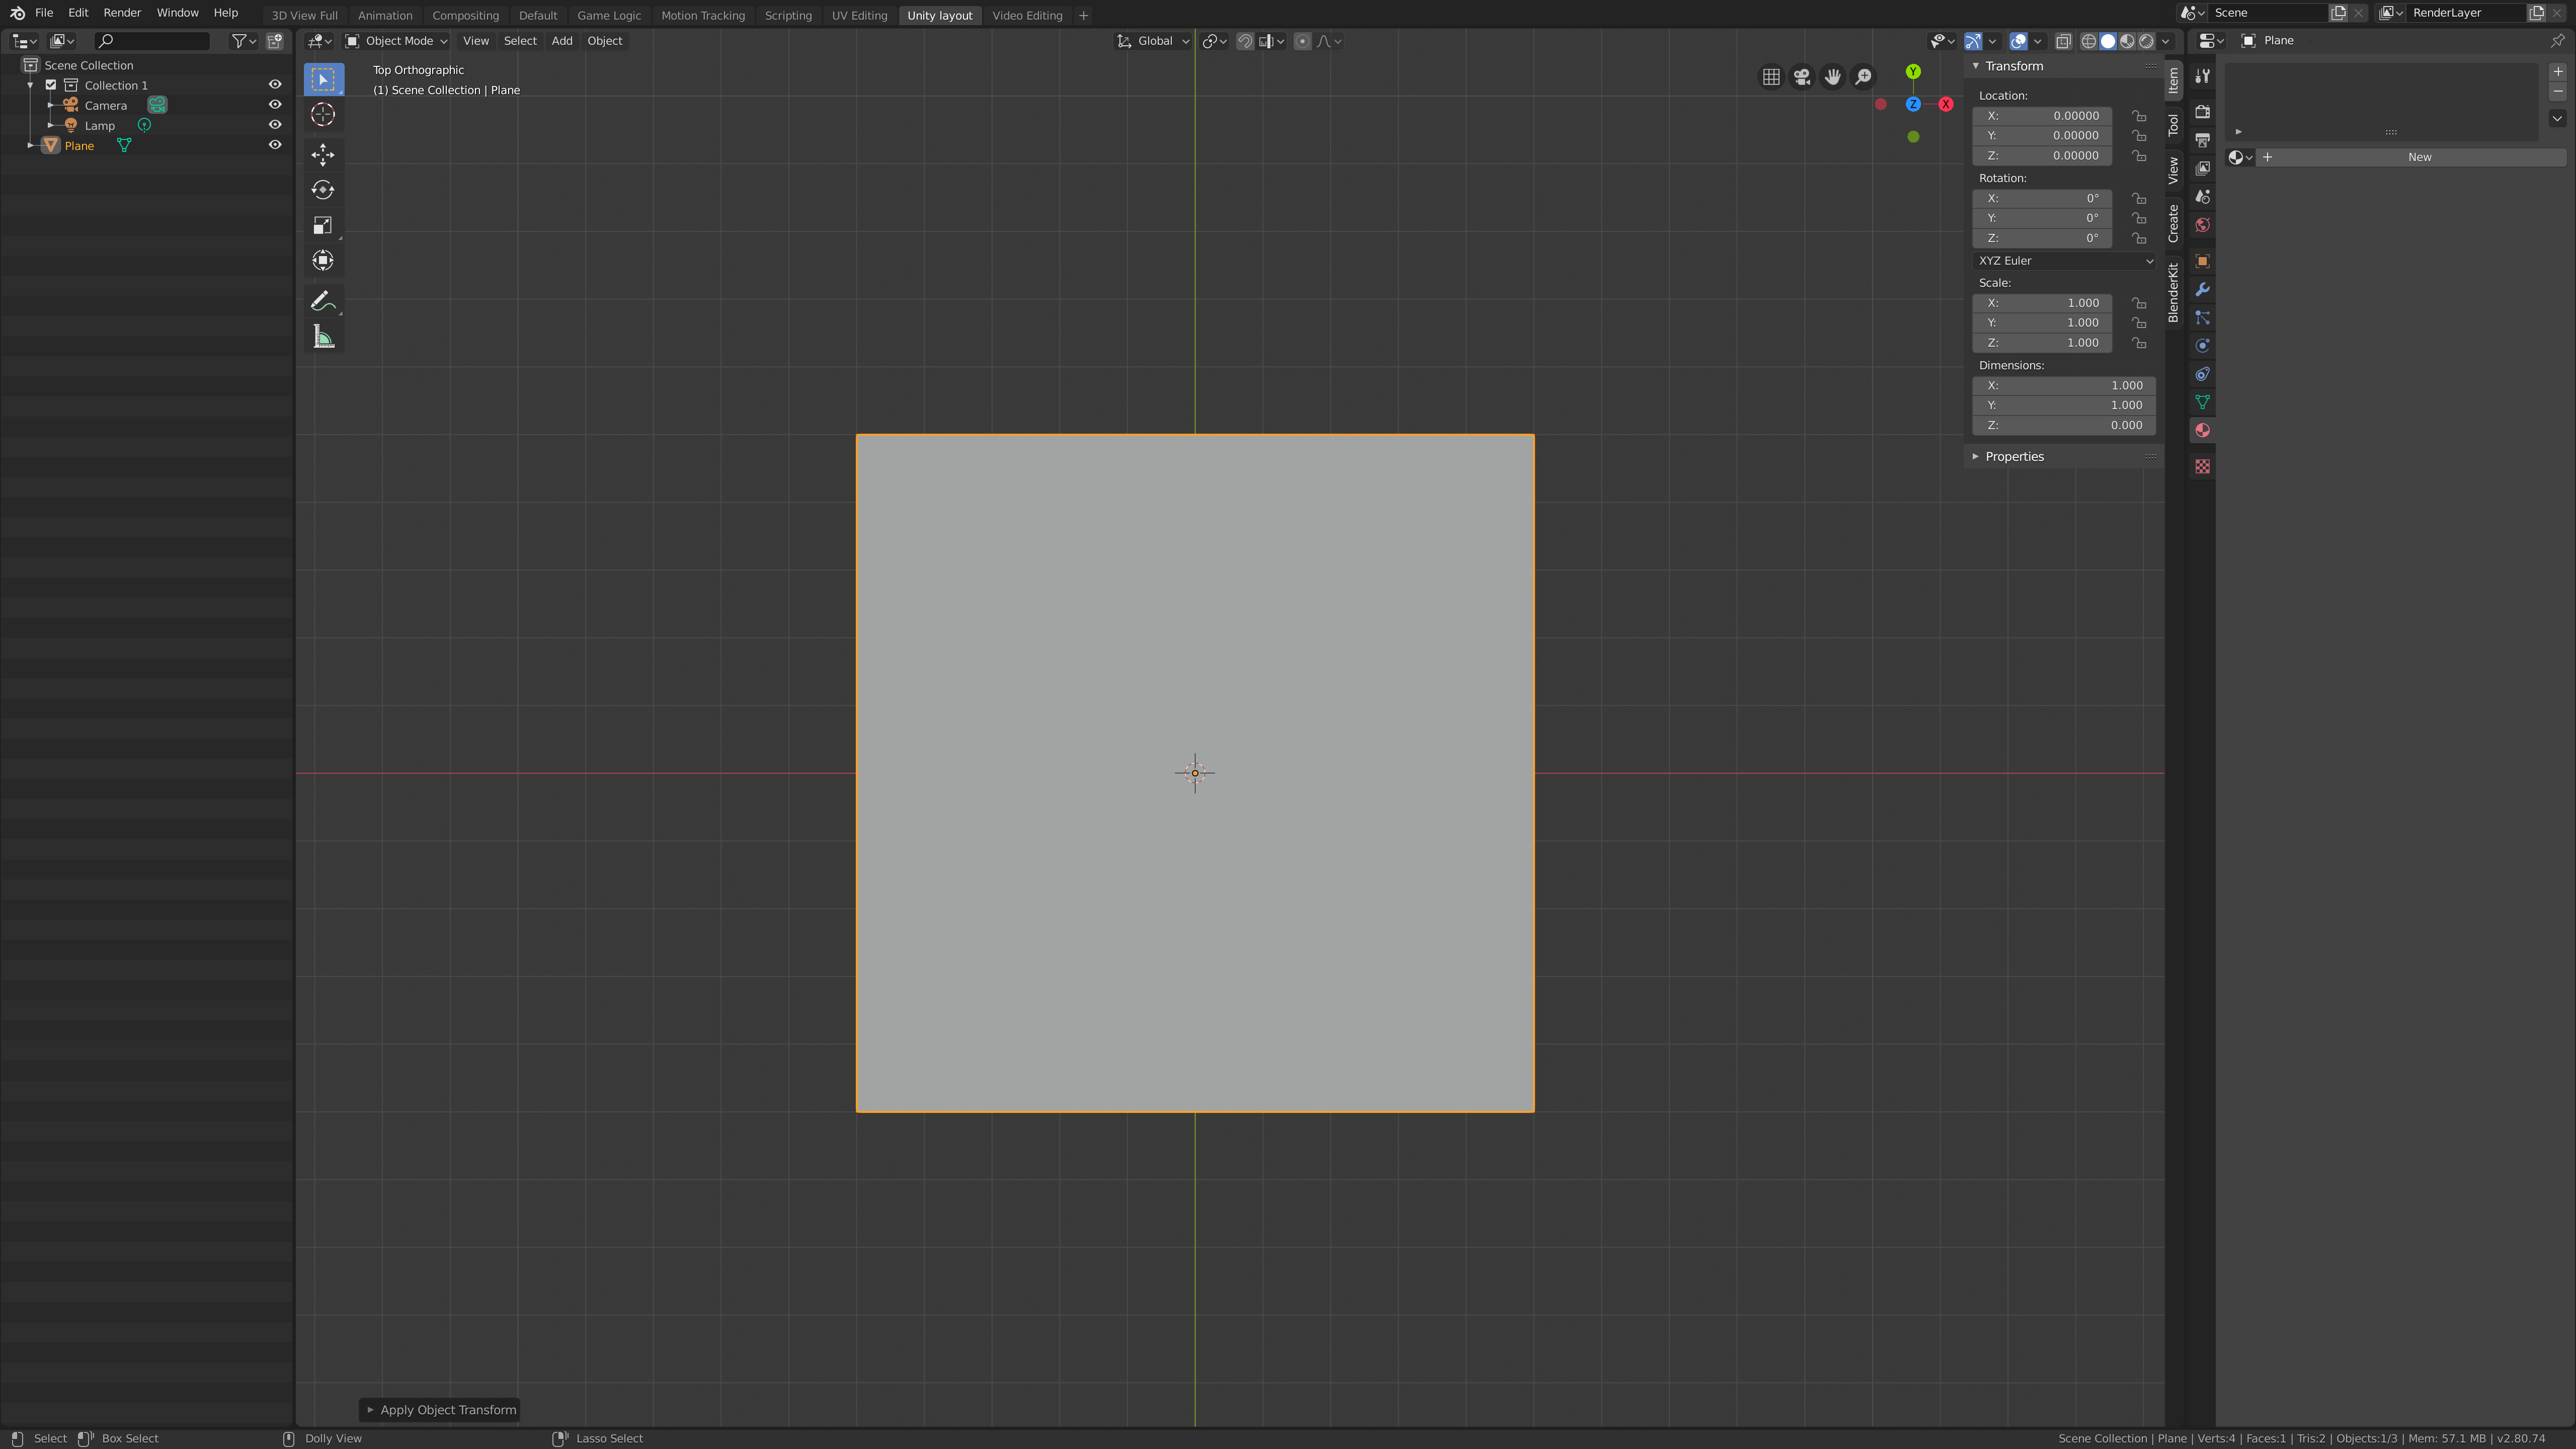Screen dimensions: 2576x1449
Task: Hide the Lamp object in outliner
Action: point(275,125)
